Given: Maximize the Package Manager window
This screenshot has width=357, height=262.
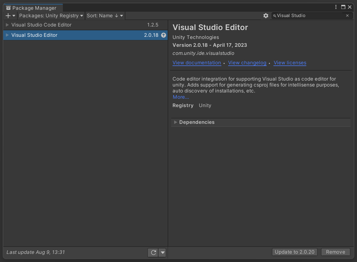Looking at the screenshot, I should (343, 7).
